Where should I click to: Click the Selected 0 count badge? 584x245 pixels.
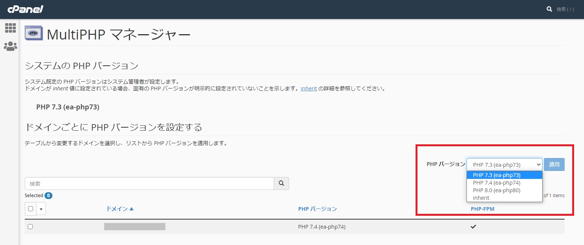click(x=48, y=196)
